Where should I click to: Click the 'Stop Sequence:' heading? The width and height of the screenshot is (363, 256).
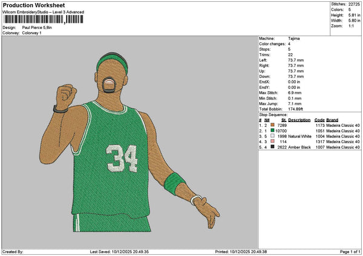[273, 115]
